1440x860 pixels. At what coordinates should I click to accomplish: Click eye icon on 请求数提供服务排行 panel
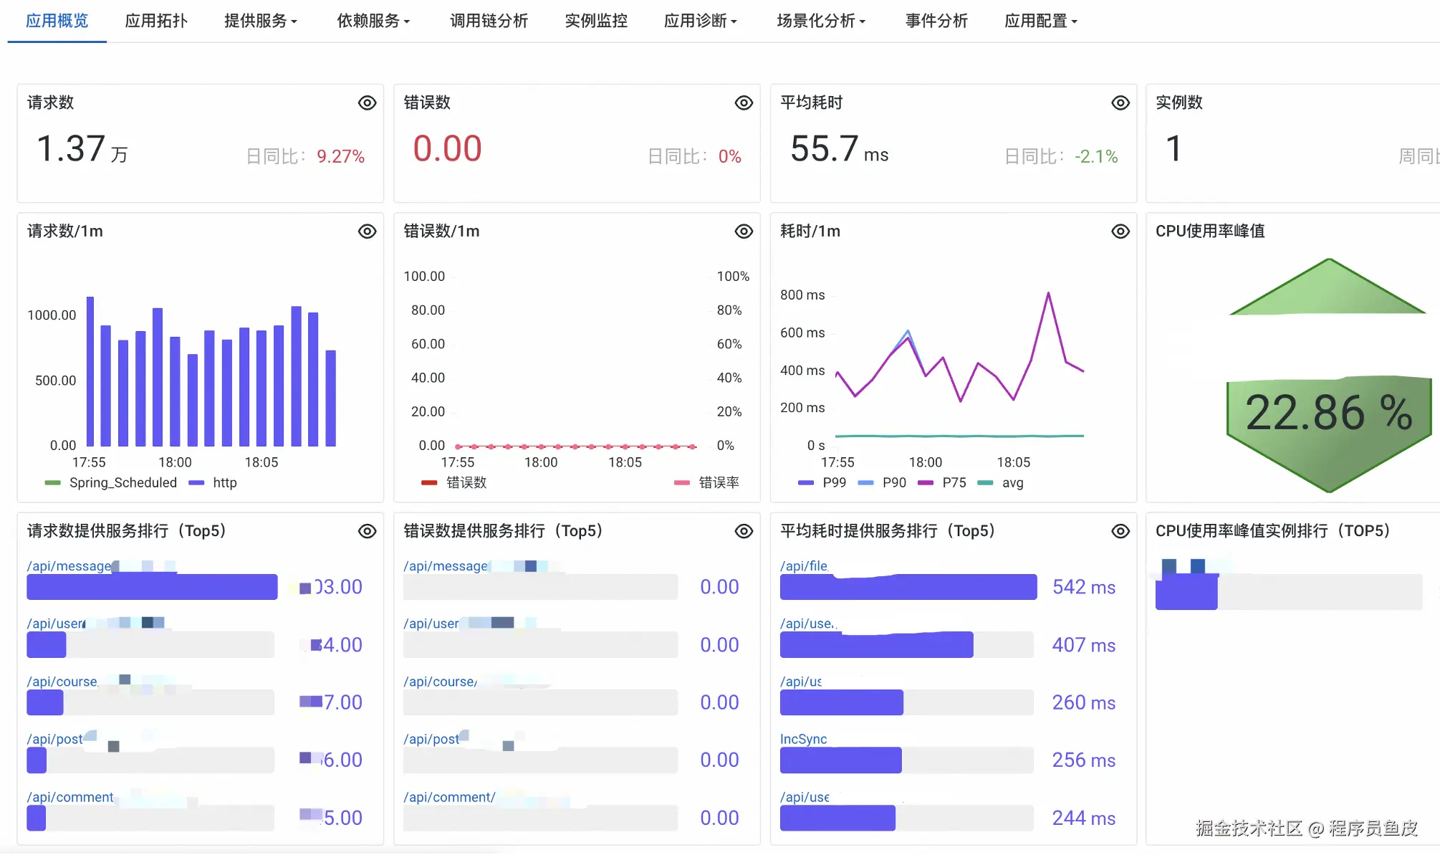pyautogui.click(x=367, y=530)
